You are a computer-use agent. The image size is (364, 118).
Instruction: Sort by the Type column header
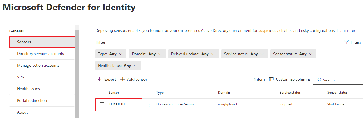point(160,93)
